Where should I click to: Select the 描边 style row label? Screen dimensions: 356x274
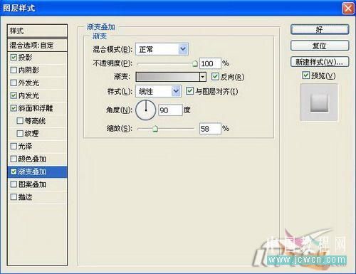click(25, 197)
